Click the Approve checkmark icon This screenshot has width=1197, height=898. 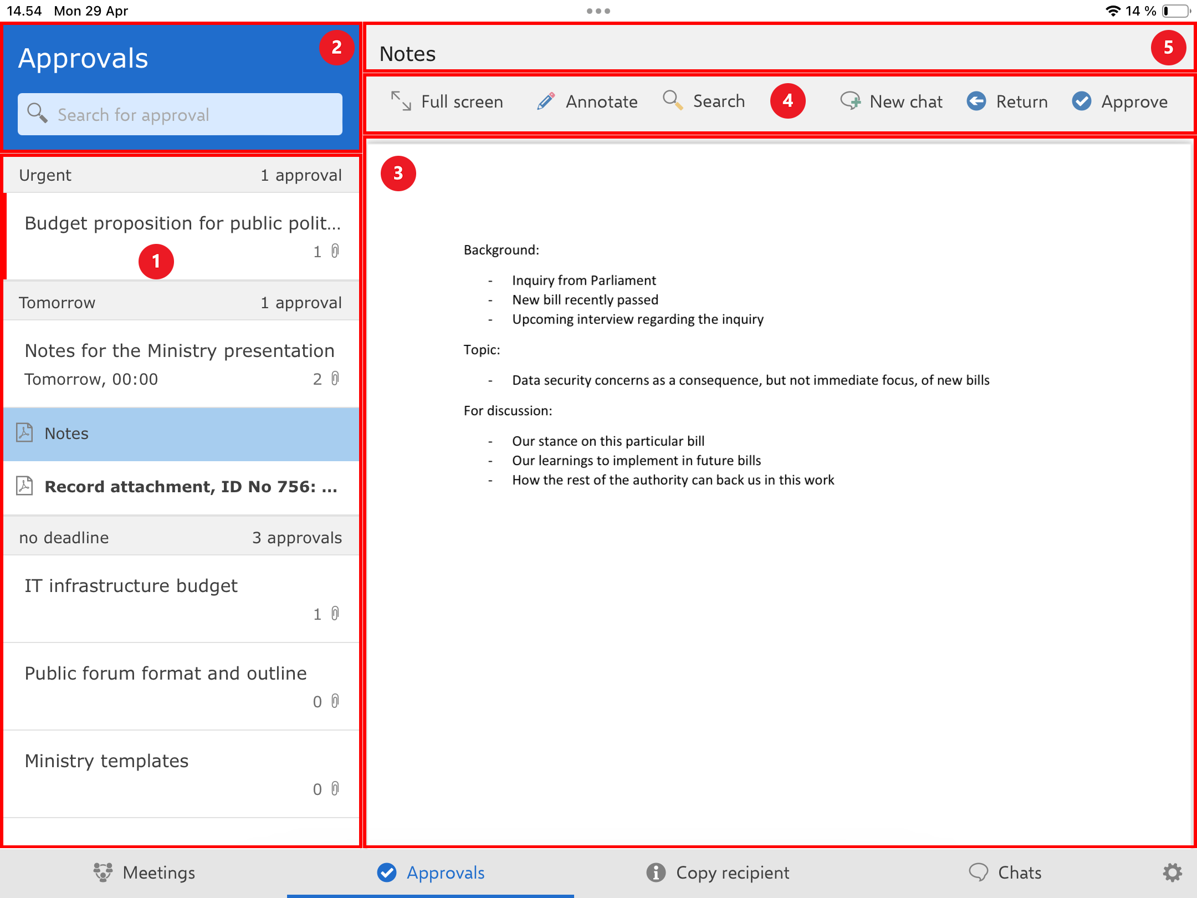[1081, 101]
